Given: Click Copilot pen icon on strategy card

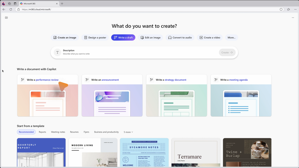Looking at the screenshot, I should (x=151, y=80).
